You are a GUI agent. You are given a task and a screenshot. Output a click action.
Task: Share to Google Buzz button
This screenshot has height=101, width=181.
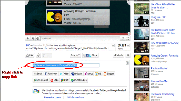tap(65, 80)
